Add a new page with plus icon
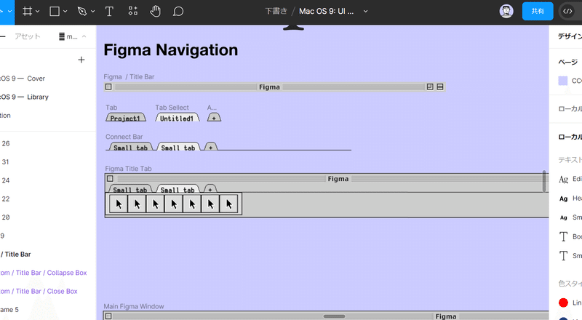 (x=81, y=60)
